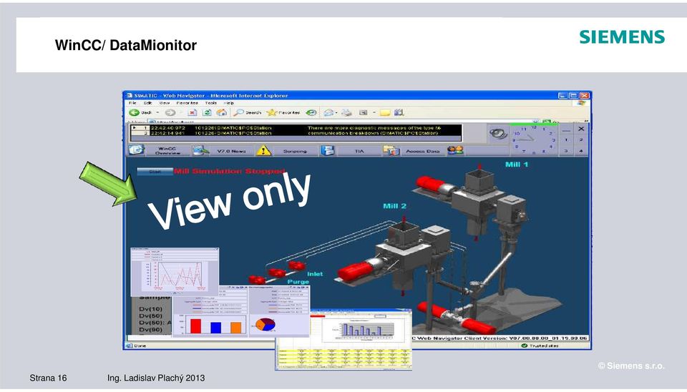Viewport: 687px width, 392px height.
Task: Open the red line trend chart thumbnail
Action: pos(175,272)
